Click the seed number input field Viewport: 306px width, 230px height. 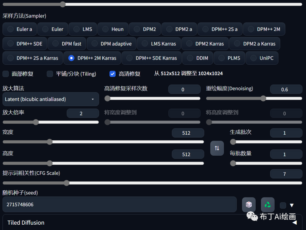click(119, 205)
